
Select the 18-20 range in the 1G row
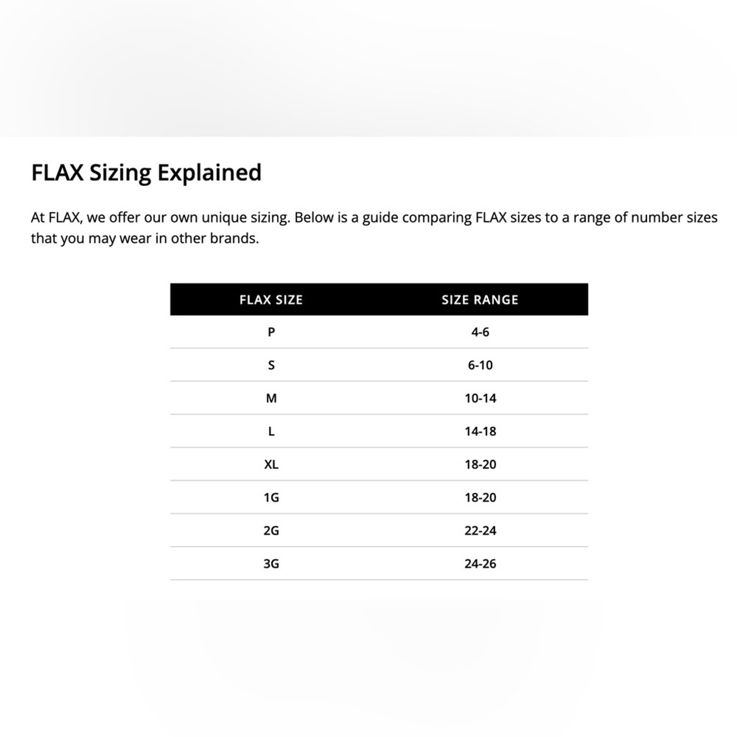[x=480, y=497]
